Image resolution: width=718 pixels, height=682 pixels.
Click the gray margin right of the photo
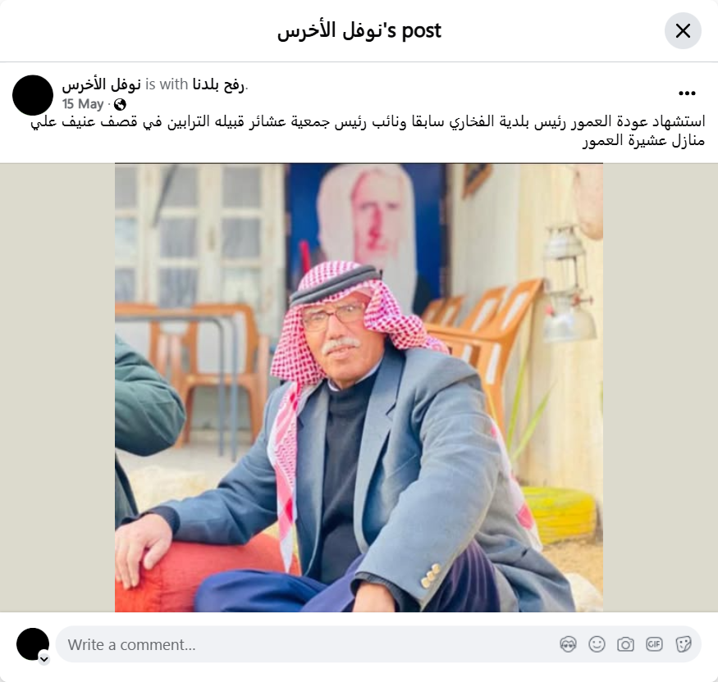(661, 388)
